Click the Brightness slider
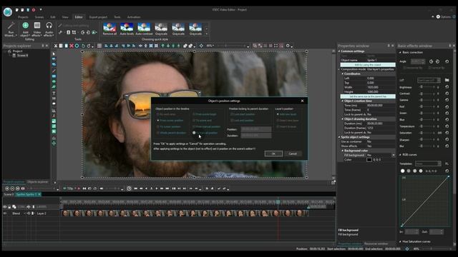Screen dimensions: 458x257 point(427,87)
